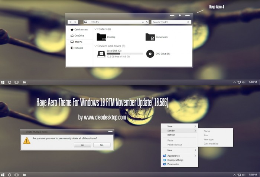260x177 pixels.
Task: Select the DVD Drive (D:) disc icon
Action: pos(150,54)
